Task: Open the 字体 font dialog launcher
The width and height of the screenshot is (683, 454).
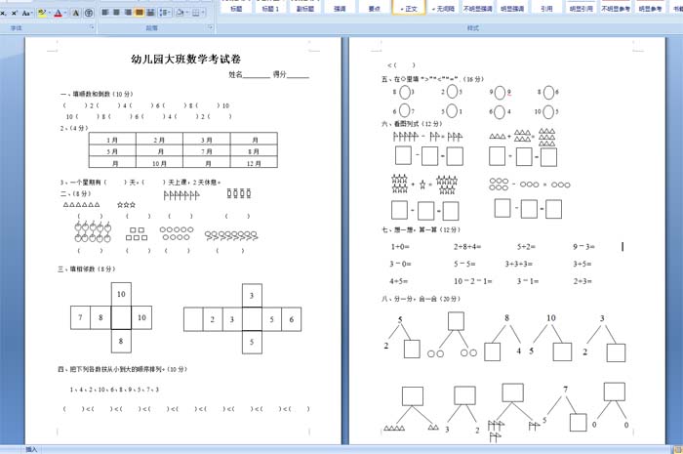Action: (x=92, y=27)
